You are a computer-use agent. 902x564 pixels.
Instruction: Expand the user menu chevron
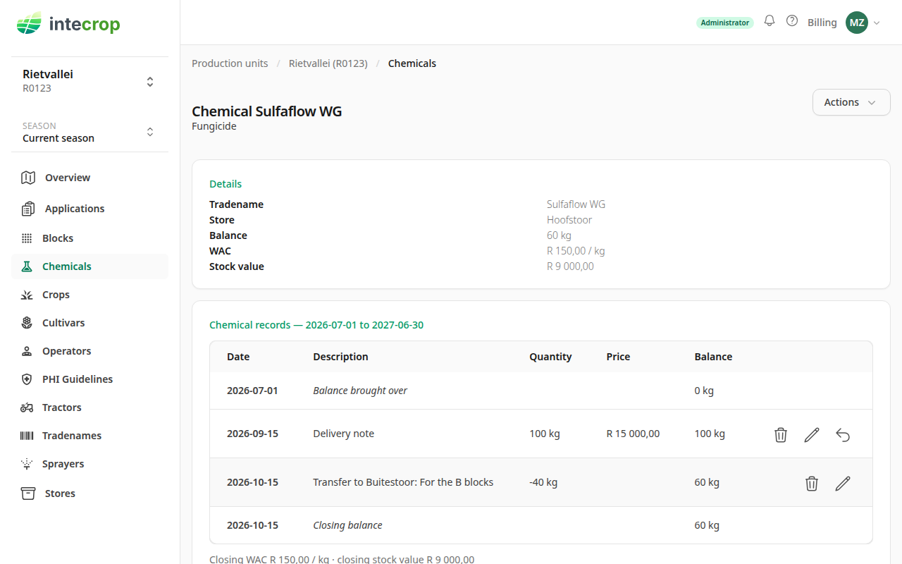click(877, 23)
